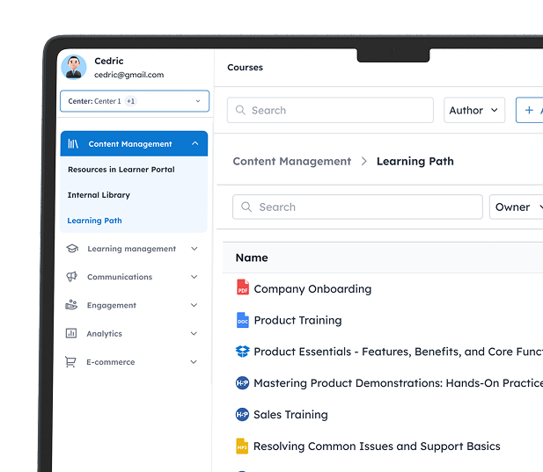
Task: Click the Communications megaphone icon
Action: [71, 277]
